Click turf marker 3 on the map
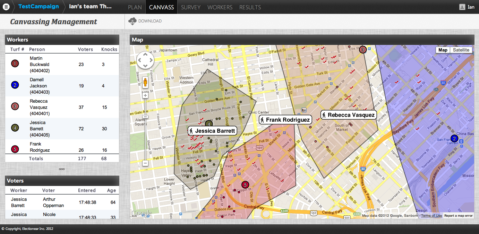479x234 pixels. point(363,50)
